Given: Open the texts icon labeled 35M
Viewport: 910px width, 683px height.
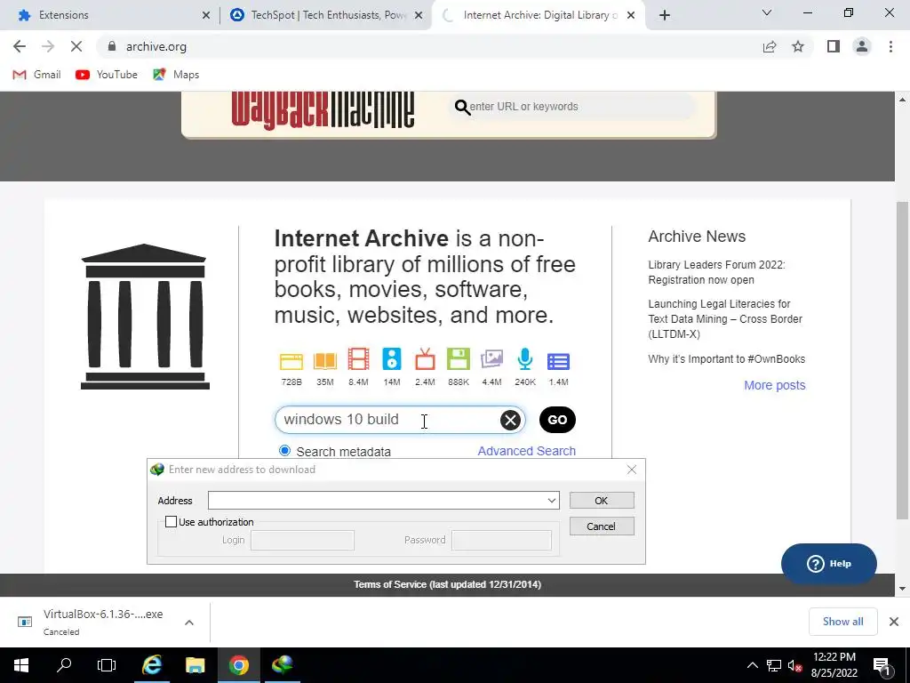Looking at the screenshot, I should (325, 361).
